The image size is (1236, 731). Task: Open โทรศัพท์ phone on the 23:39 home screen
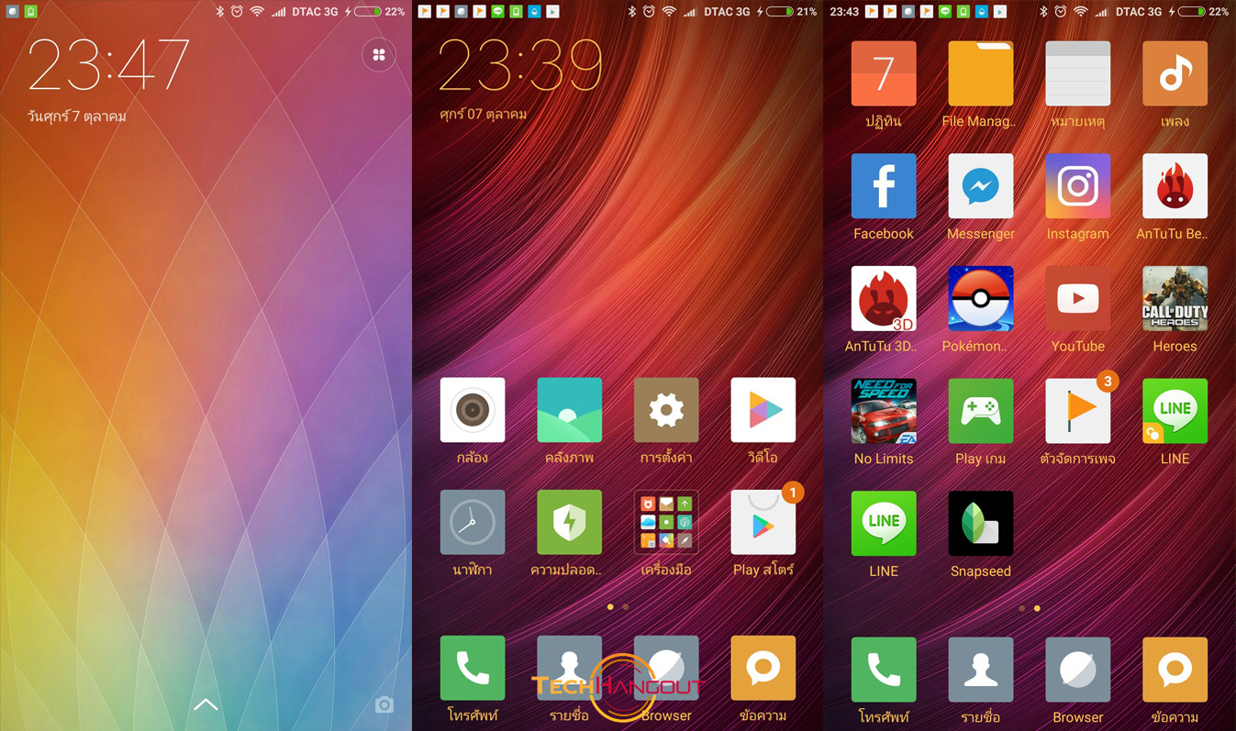[x=473, y=669]
